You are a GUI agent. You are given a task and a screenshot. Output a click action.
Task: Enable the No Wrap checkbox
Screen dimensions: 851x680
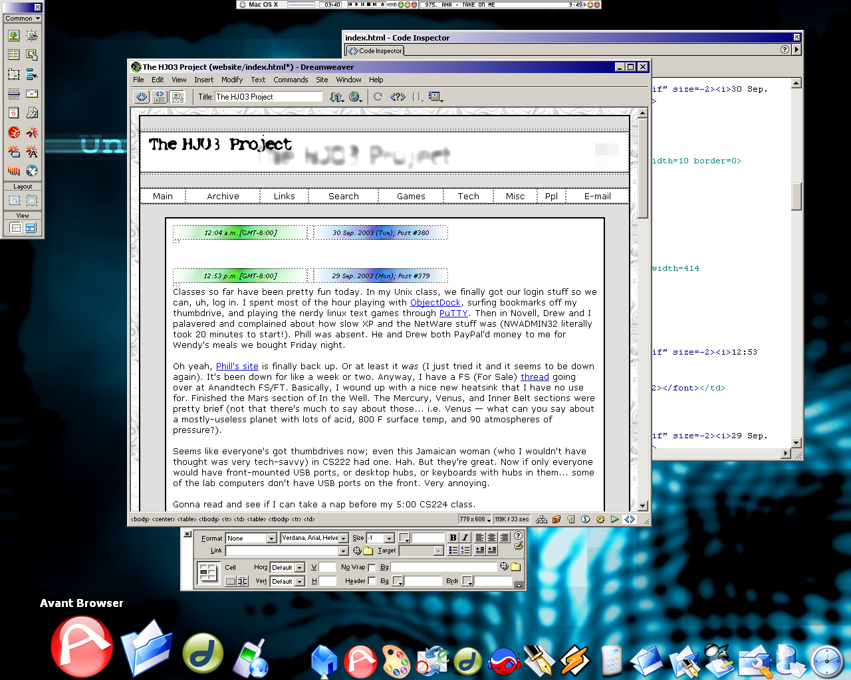tap(372, 568)
